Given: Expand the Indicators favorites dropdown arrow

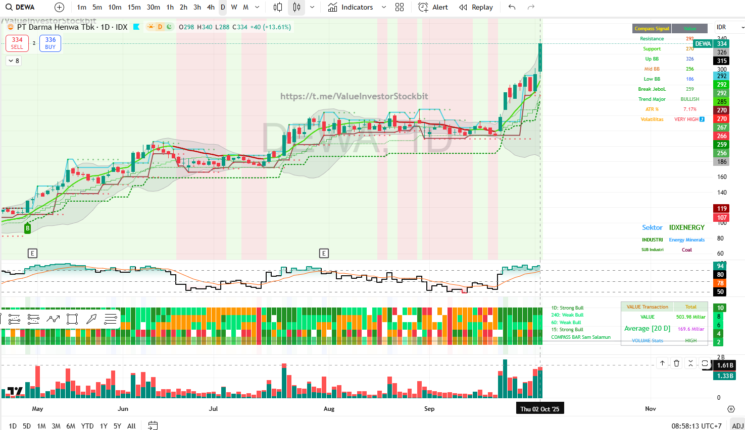Looking at the screenshot, I should [384, 7].
